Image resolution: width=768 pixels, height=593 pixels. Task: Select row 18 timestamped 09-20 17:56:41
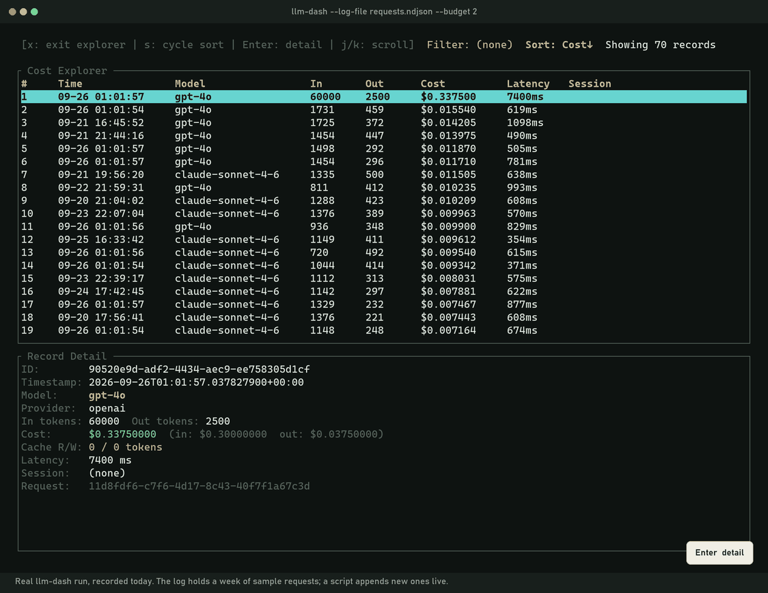pos(383,317)
